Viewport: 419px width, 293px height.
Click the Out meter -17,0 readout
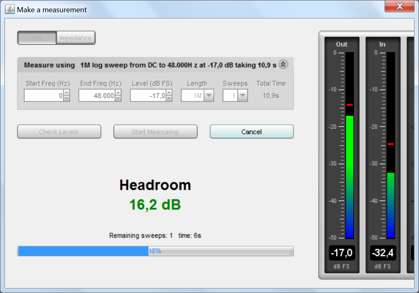pos(342,253)
